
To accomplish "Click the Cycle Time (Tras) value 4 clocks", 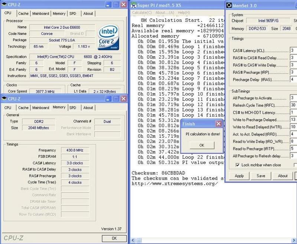I will pos(75,183).
